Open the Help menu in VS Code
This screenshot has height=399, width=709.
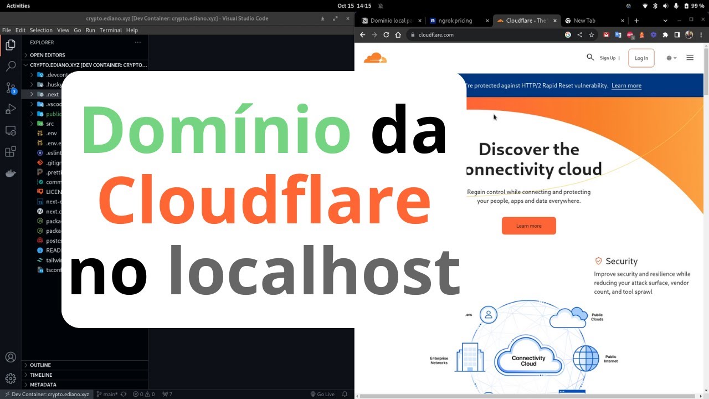tap(132, 30)
